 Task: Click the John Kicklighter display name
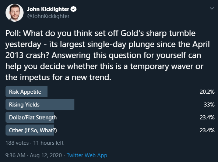pyautogui.click(x=48, y=9)
